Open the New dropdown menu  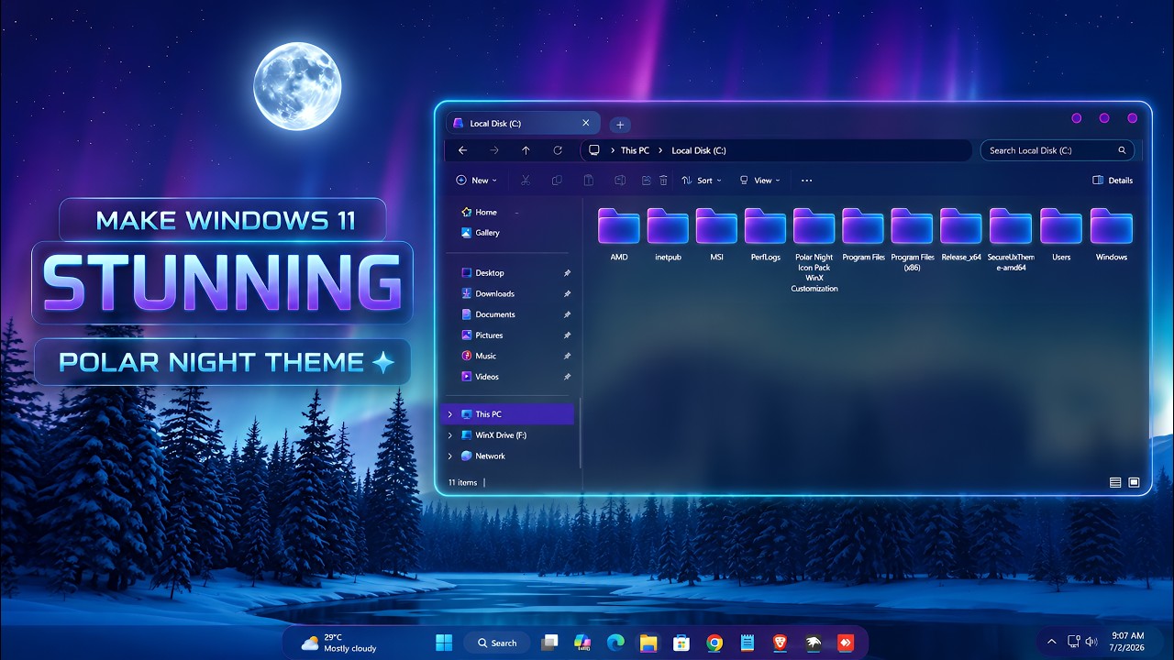tap(477, 181)
